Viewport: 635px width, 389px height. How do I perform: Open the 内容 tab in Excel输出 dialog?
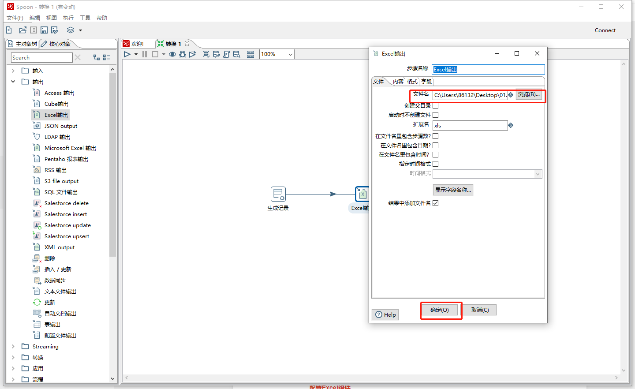pyautogui.click(x=398, y=82)
